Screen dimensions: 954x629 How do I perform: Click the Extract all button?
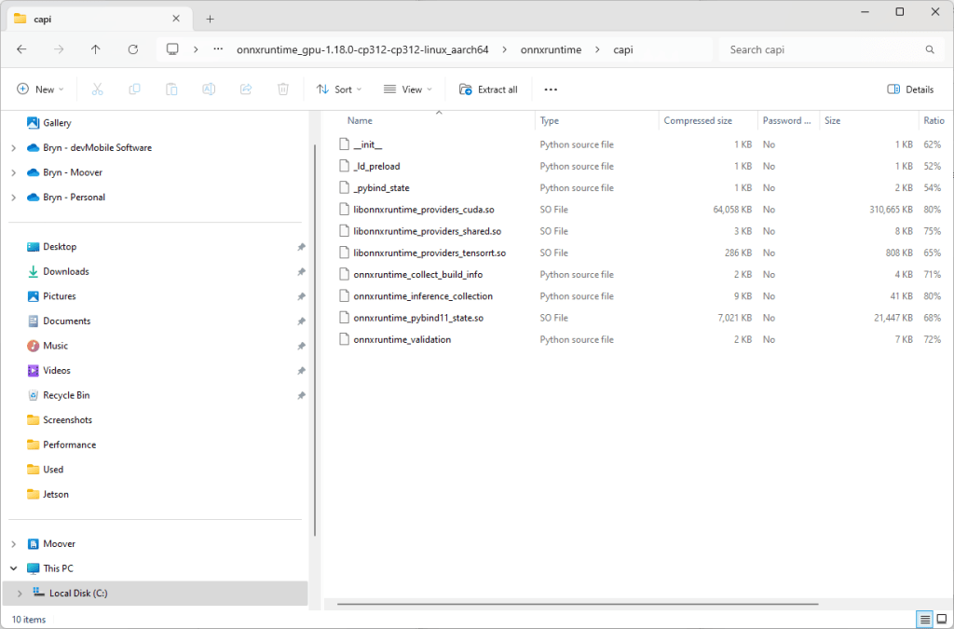[x=488, y=89]
